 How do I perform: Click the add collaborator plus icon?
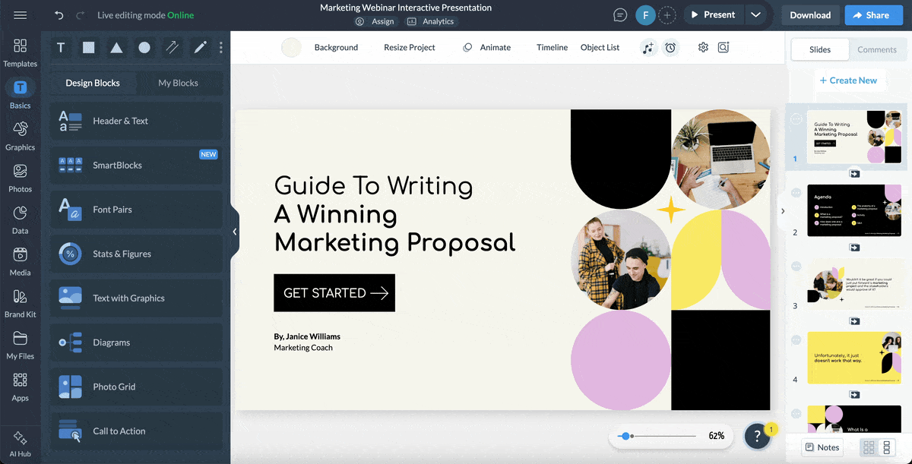point(667,15)
